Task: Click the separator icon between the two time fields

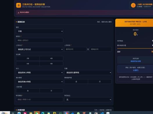Action: pos(88,49)
